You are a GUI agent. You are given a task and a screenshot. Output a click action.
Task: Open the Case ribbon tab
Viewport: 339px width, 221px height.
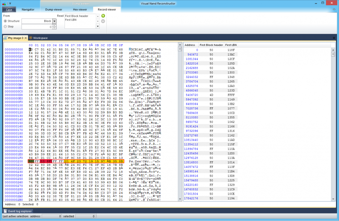pos(9,10)
